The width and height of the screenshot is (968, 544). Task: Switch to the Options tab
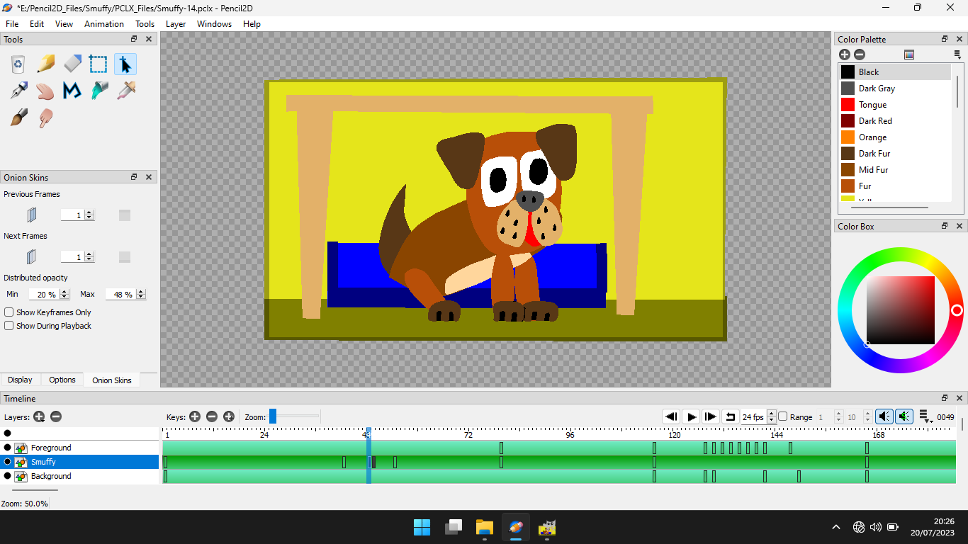(x=62, y=380)
